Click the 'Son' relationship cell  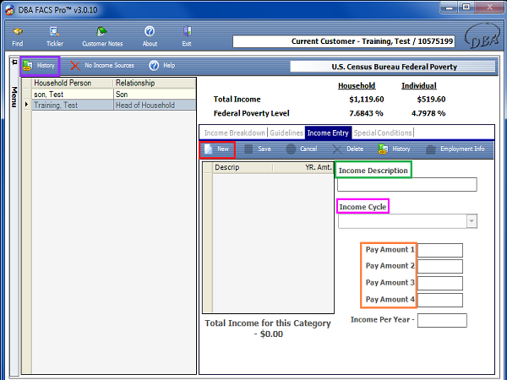click(x=155, y=95)
